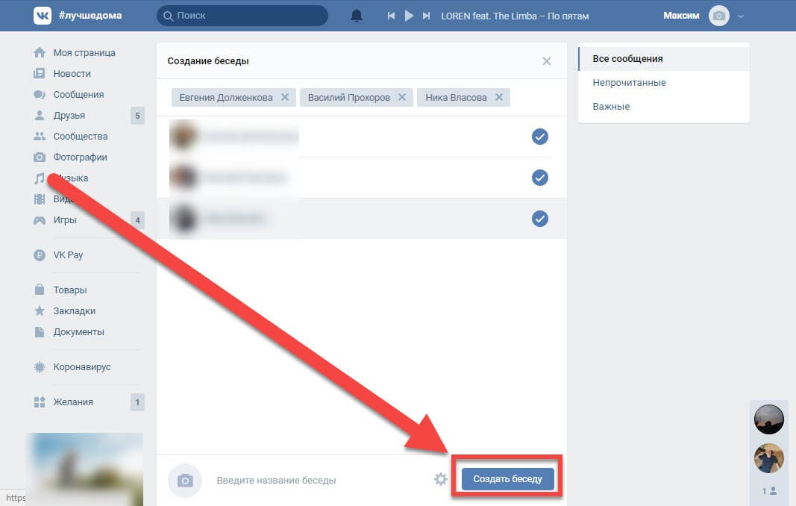Uncheck the third highlighted friend

coord(539,219)
